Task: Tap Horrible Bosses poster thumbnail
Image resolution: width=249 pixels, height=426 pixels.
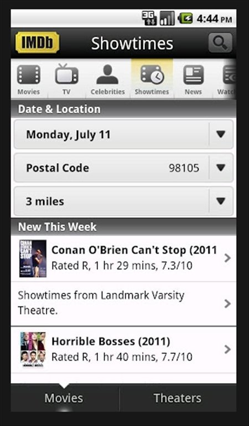Action: point(33,349)
